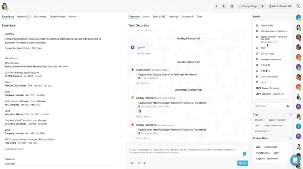This screenshot has width=303, height=169.
Task: Click the candidate avatar in the header
Action: (x=4, y=6)
